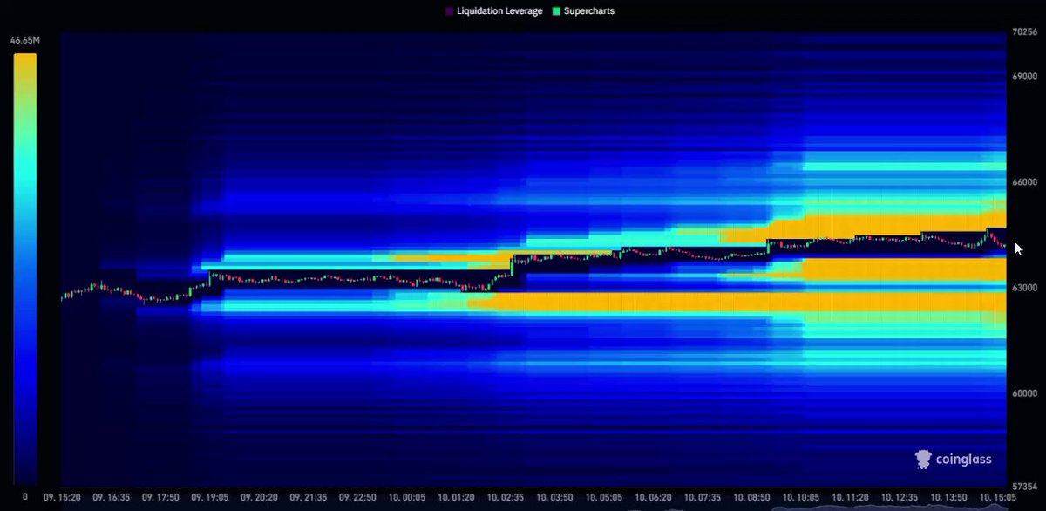Click the 09, 22:50 time axis label
Viewport: 1046px width, 511px height.
(357, 497)
